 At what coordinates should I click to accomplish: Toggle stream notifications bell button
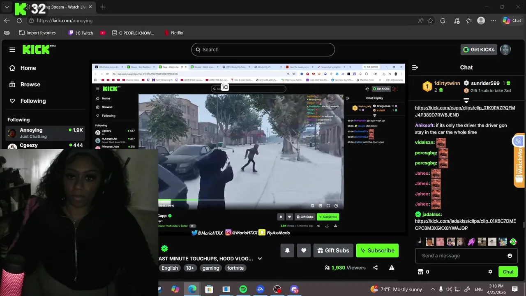287,250
